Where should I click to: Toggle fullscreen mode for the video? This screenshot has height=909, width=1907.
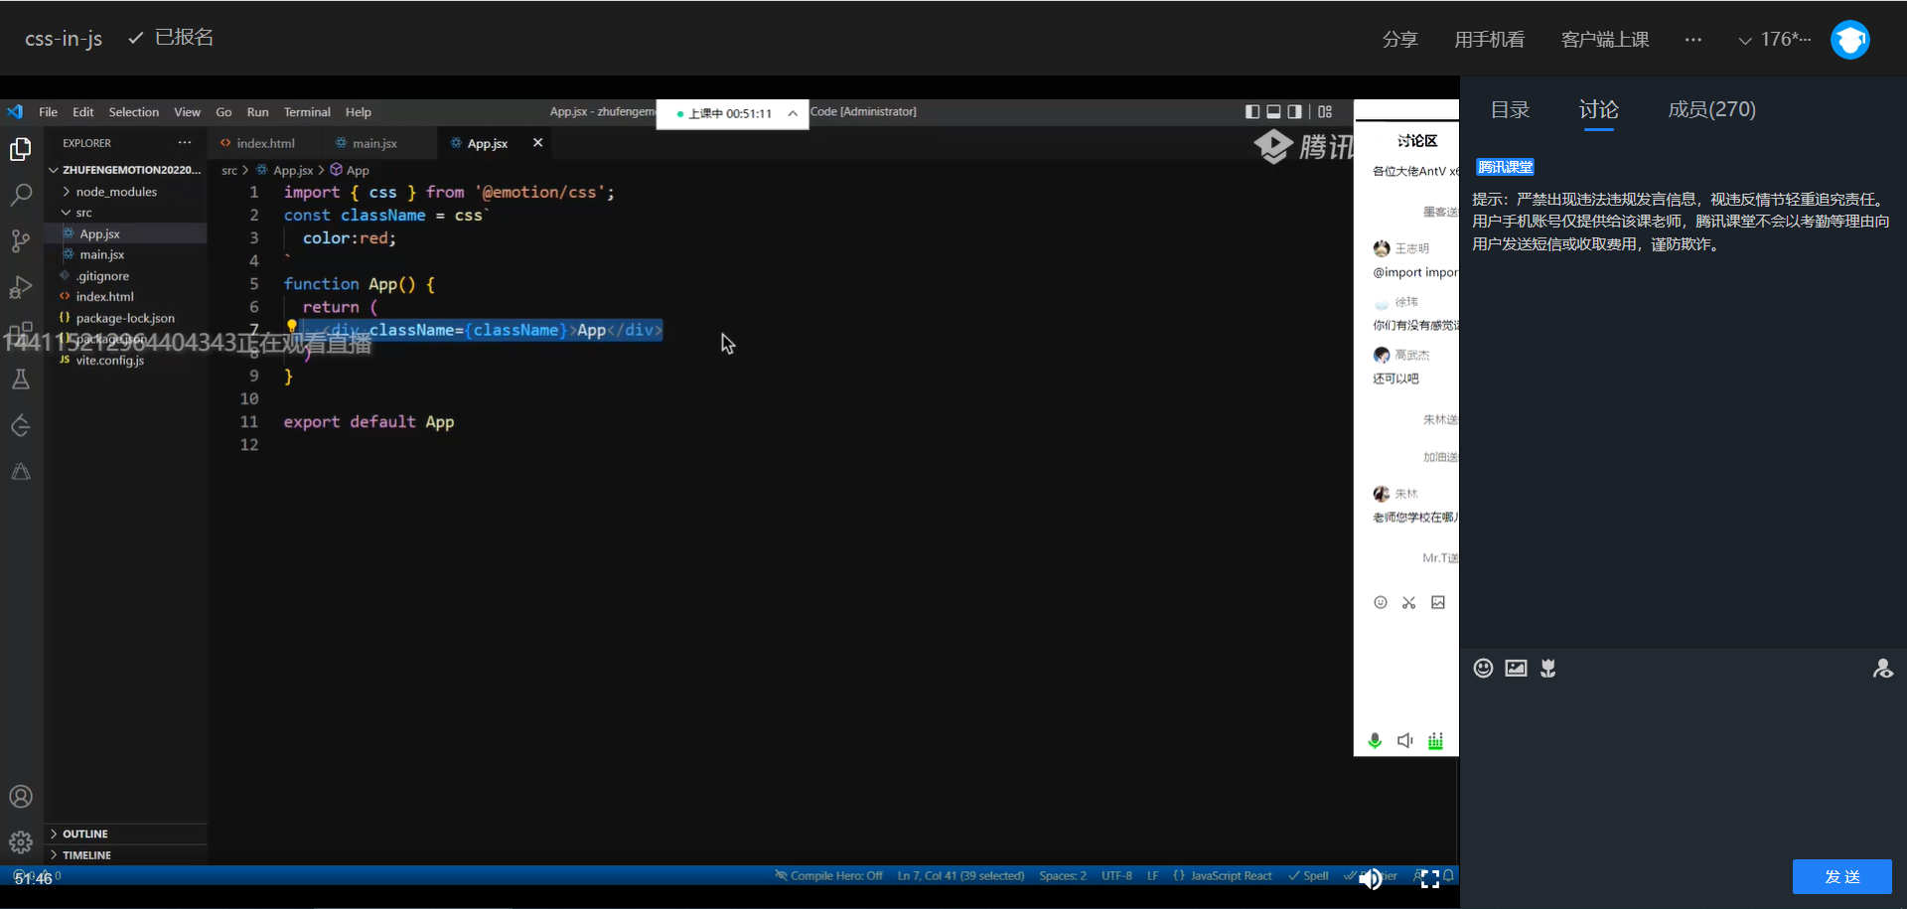1429,878
